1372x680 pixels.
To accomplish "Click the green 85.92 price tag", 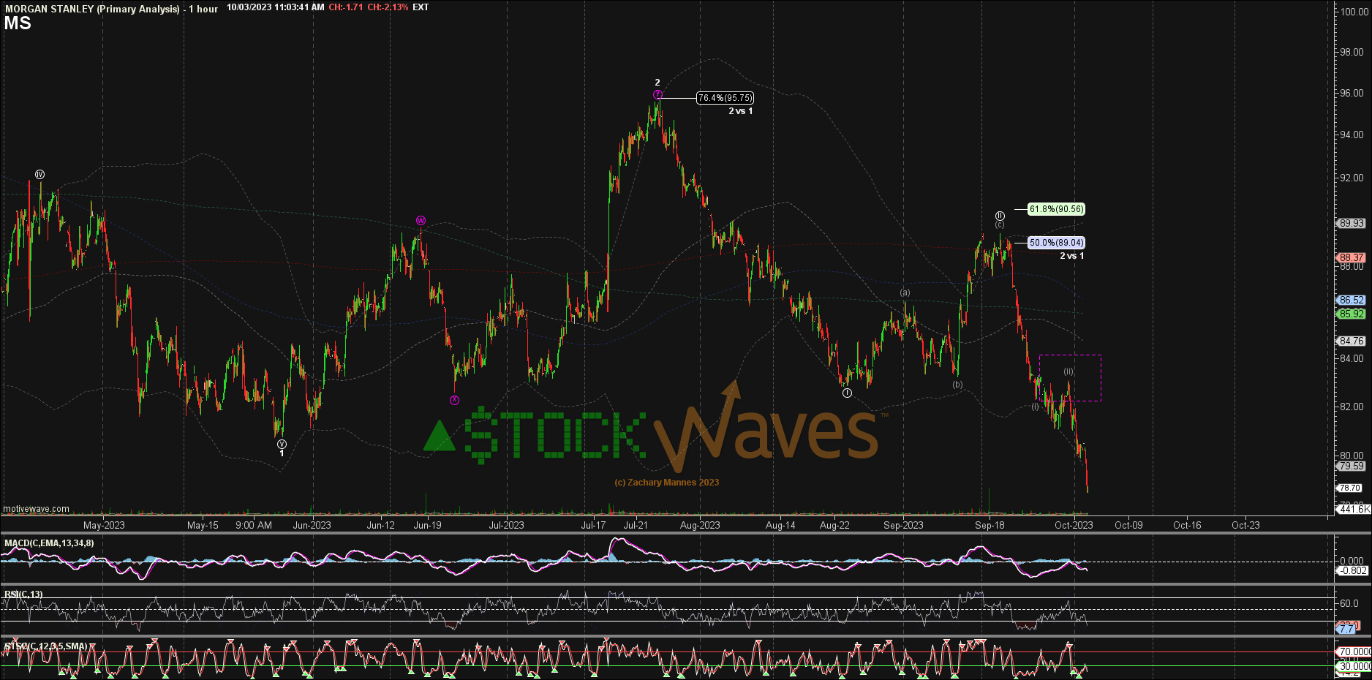I will (x=1352, y=314).
